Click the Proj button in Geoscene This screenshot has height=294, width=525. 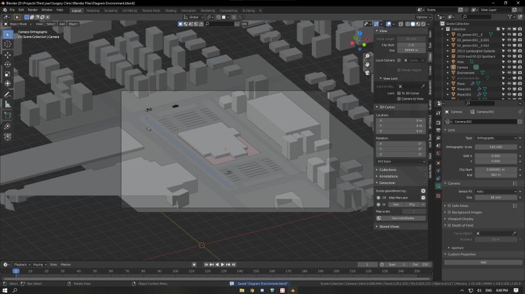click(412, 204)
